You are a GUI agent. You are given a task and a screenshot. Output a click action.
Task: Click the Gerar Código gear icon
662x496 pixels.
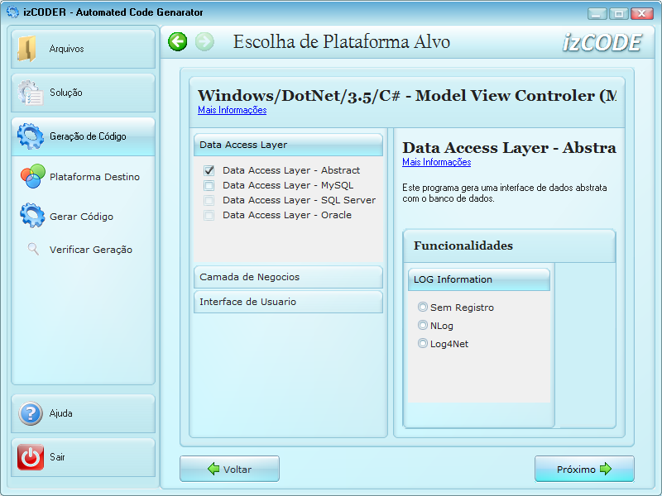click(32, 216)
